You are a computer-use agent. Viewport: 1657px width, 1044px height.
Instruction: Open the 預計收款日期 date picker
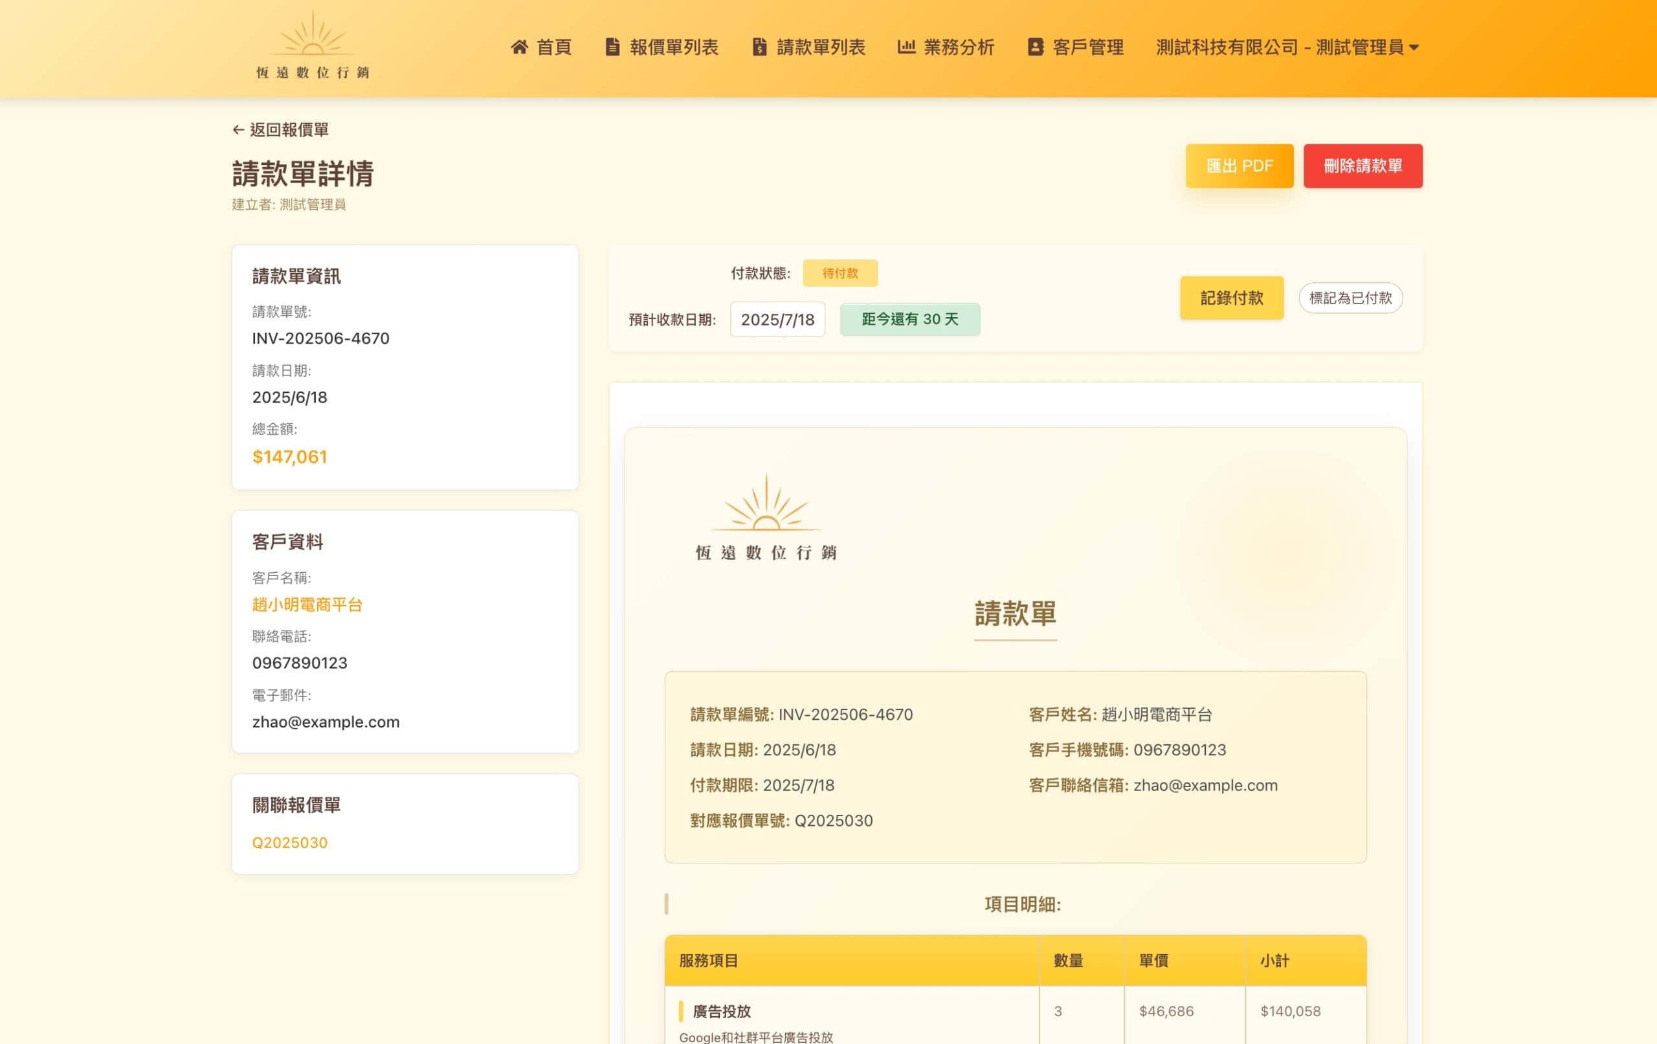click(777, 318)
